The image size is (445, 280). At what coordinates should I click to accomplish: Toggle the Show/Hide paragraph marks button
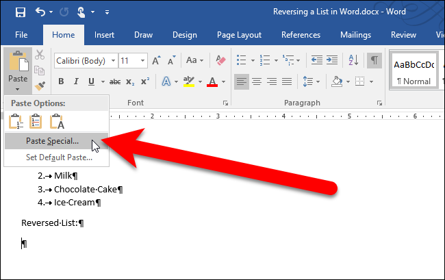click(374, 61)
